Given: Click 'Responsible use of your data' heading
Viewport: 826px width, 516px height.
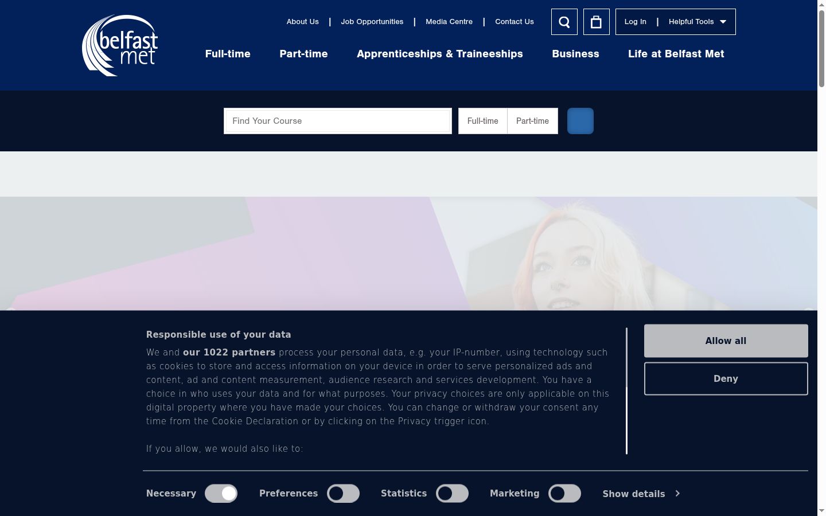Looking at the screenshot, I should point(219,335).
